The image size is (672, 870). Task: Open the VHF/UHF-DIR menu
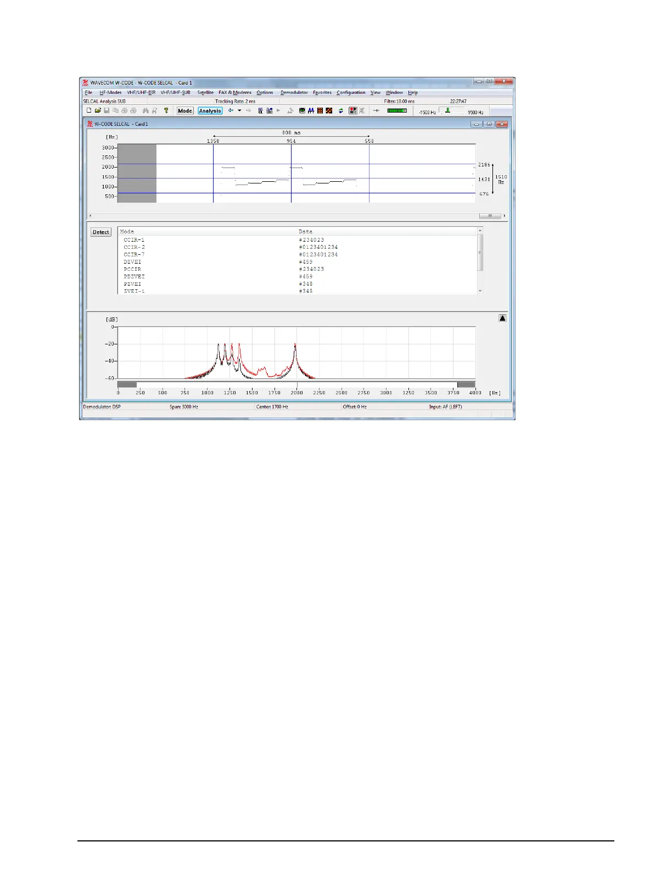tap(141, 92)
